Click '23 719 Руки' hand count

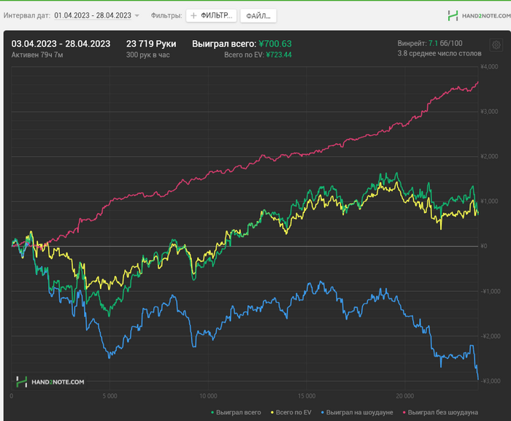pyautogui.click(x=151, y=44)
